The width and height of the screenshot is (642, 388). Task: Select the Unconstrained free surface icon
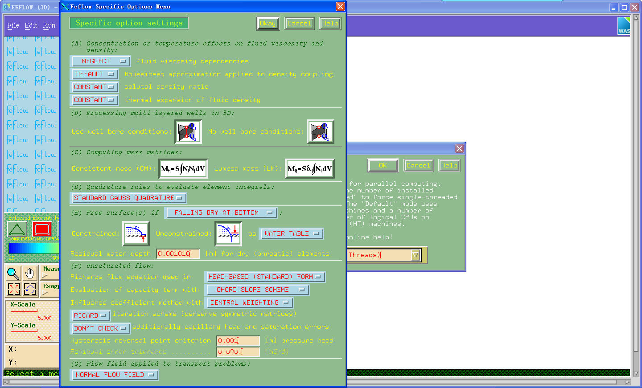point(228,234)
